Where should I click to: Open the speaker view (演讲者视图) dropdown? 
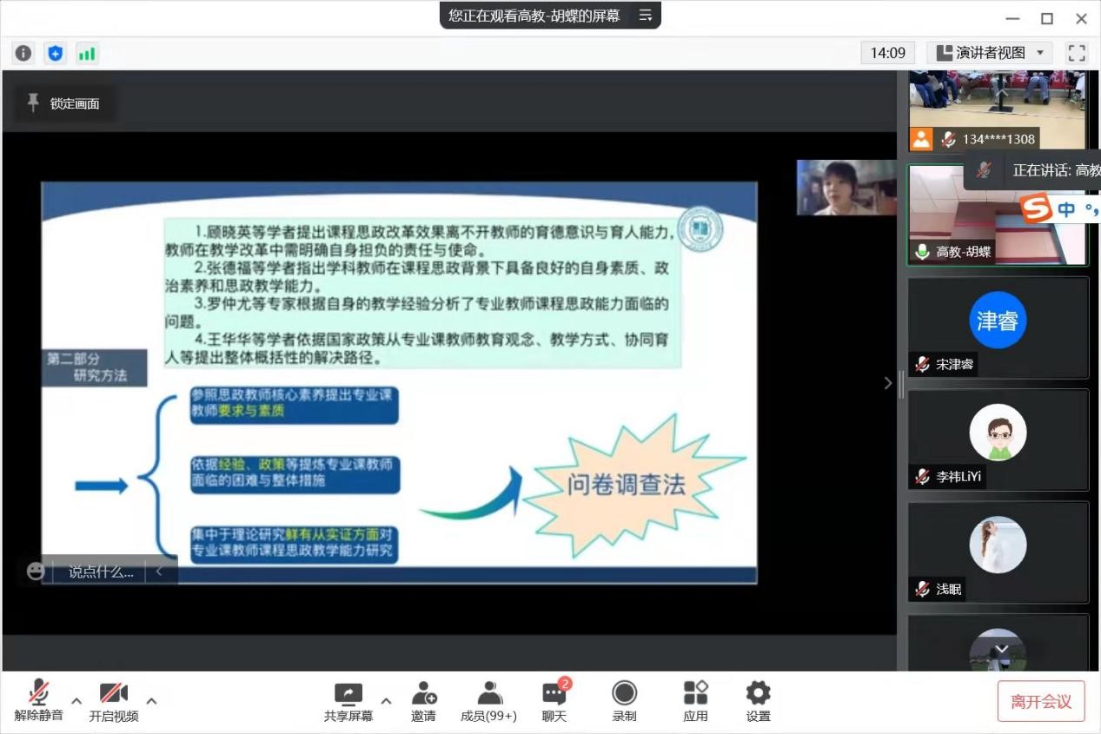990,53
